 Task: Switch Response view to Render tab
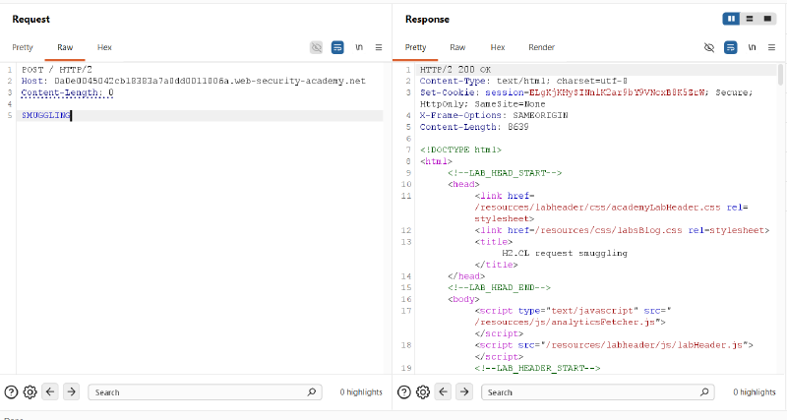(x=542, y=47)
